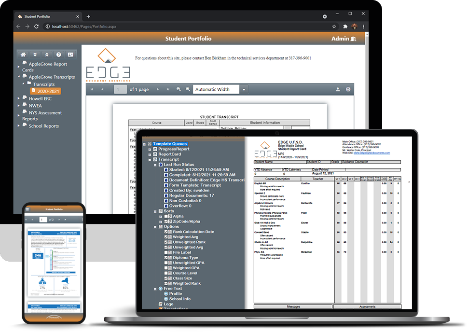Viewport: 467px width, 332px height.
Task: Open the browser extensions puzzle icon
Action: click(345, 27)
